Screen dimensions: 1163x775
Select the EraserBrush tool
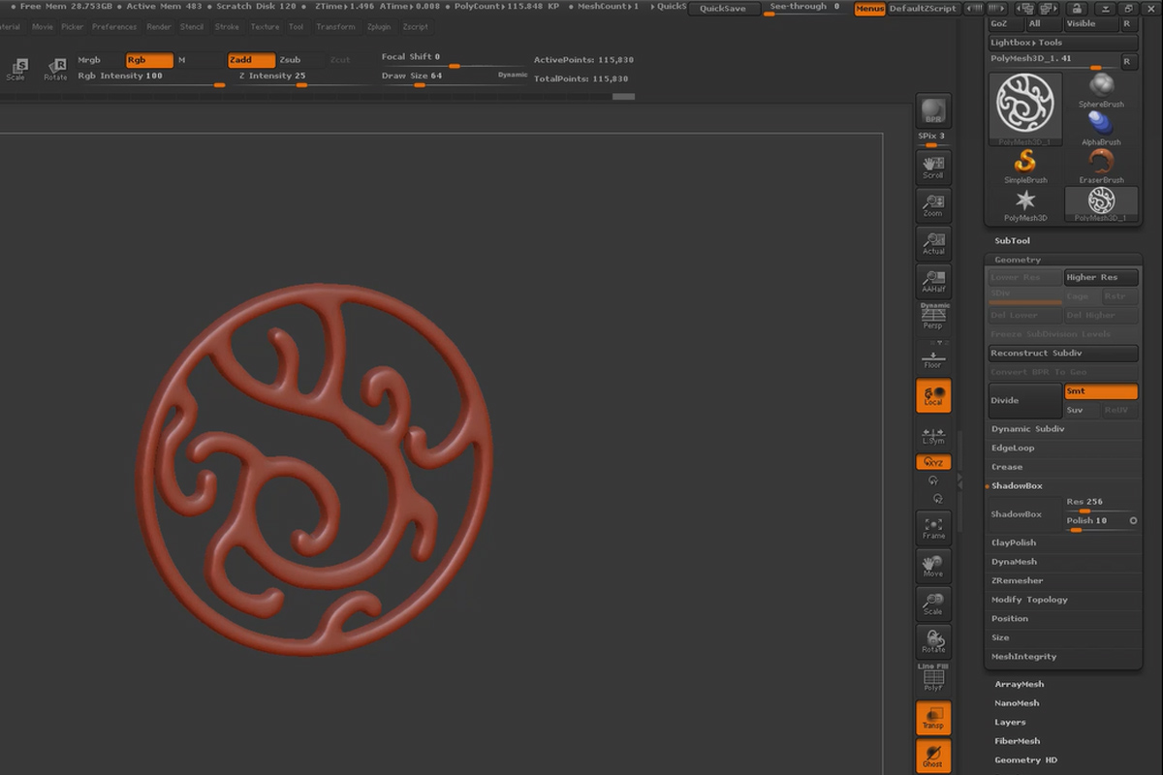coord(1101,166)
